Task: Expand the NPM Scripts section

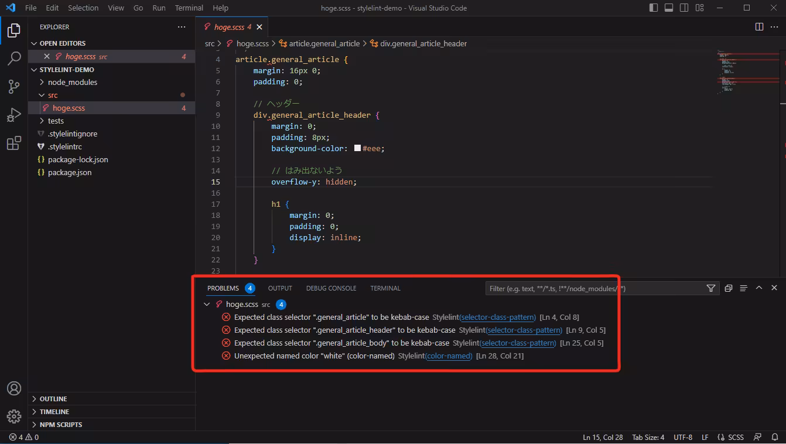Action: [111, 425]
